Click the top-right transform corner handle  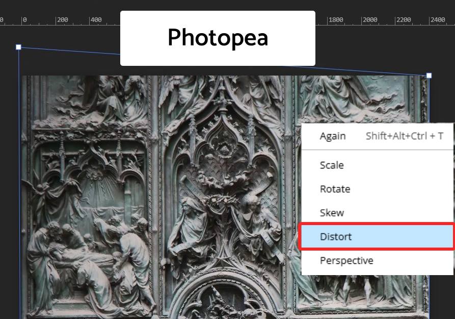point(429,76)
